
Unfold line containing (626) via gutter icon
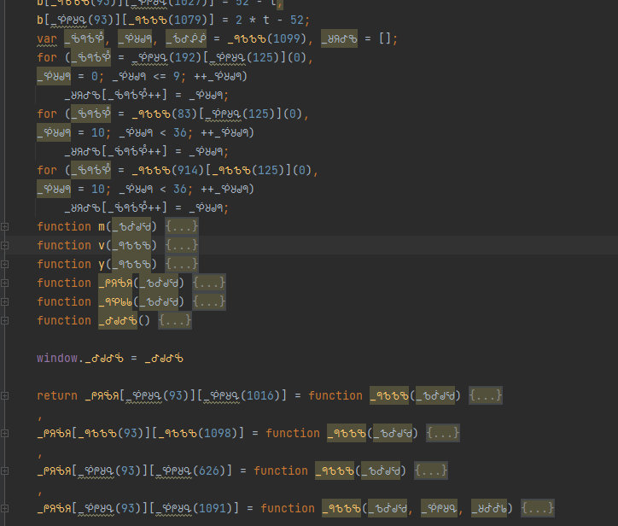tap(5, 471)
